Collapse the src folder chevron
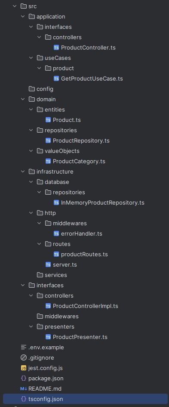 pos(15,6)
